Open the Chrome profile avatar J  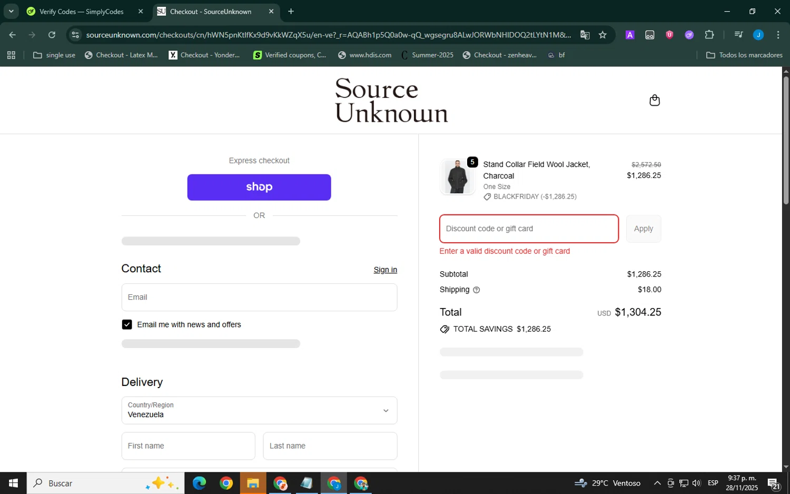[x=758, y=35]
